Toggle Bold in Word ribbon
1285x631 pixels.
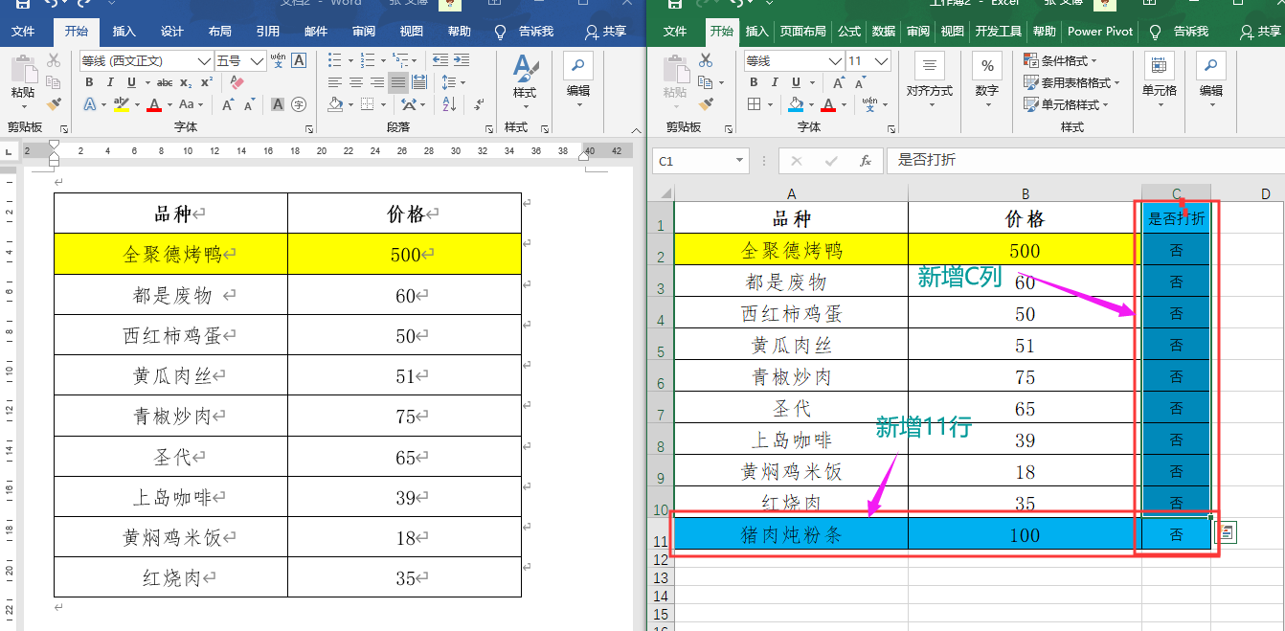coord(89,82)
